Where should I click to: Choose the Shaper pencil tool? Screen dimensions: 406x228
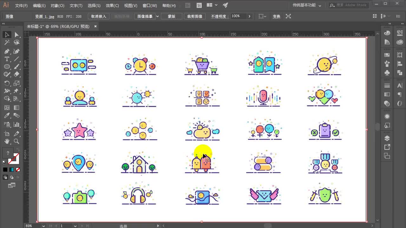point(7,75)
